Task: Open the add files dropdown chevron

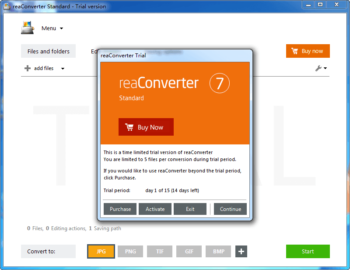Action: 62,68
